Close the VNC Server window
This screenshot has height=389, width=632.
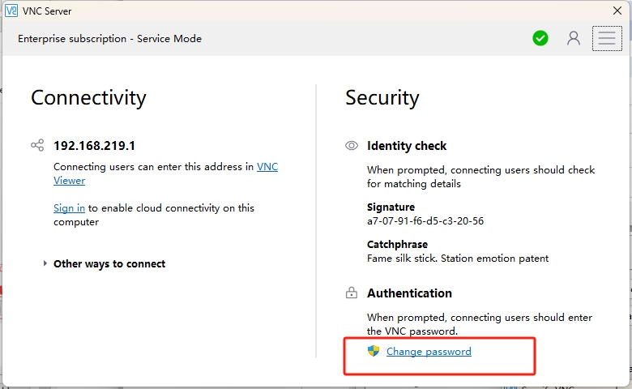click(x=617, y=11)
